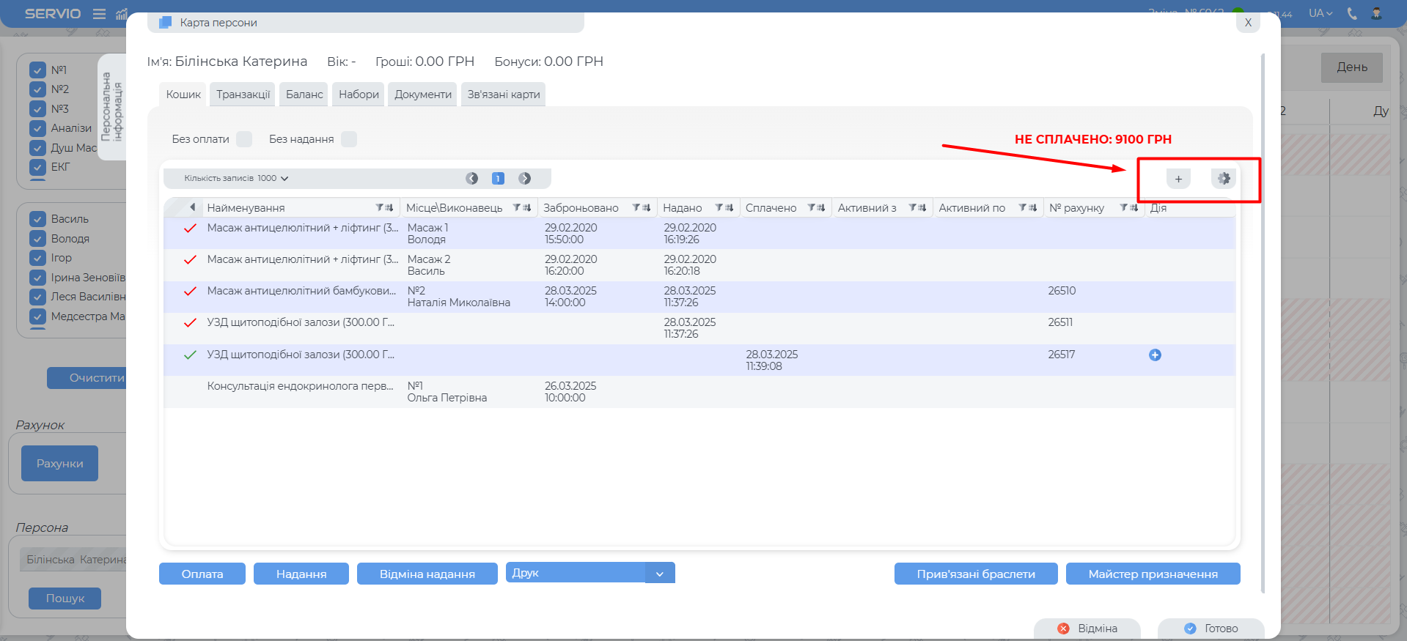
Task: Open the Документи tab
Action: click(x=422, y=95)
